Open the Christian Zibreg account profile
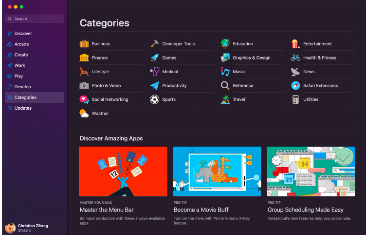366x235 pixels. pyautogui.click(x=27, y=228)
